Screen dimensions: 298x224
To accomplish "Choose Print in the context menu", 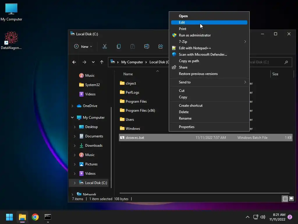I will point(209,29).
